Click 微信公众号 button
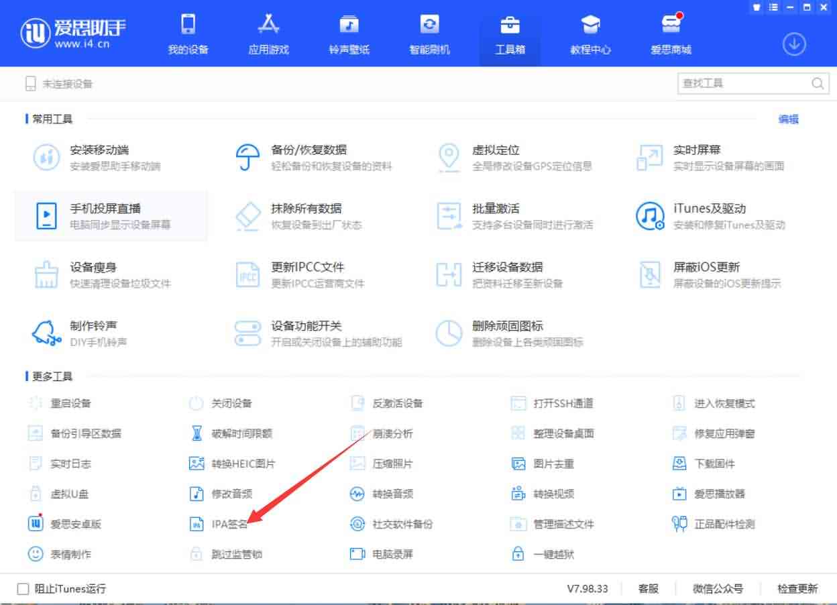The width and height of the screenshot is (837, 605). coord(718,589)
